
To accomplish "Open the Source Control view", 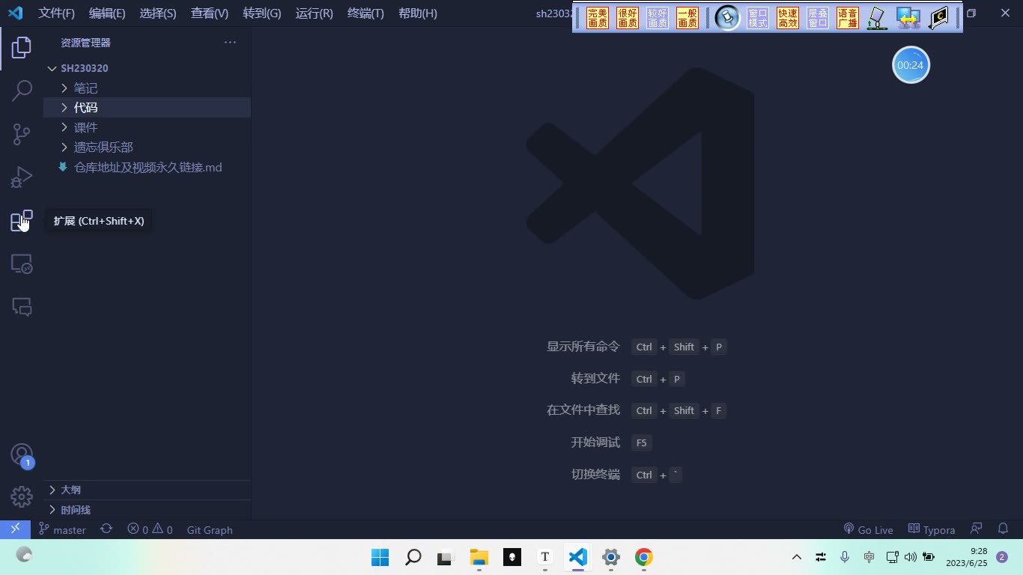I will pyautogui.click(x=22, y=134).
